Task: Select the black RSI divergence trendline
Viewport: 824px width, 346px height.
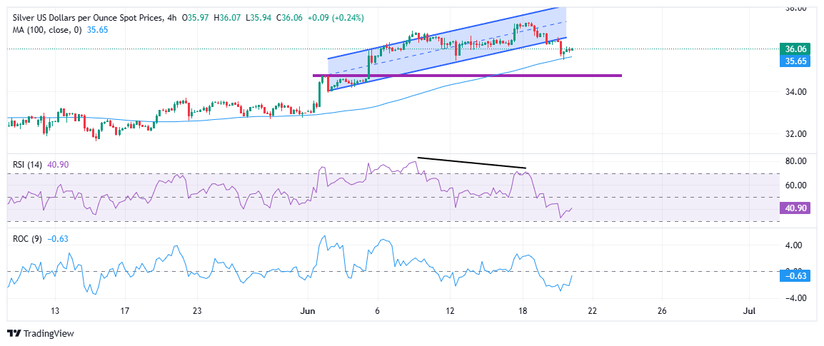Action: click(x=471, y=162)
